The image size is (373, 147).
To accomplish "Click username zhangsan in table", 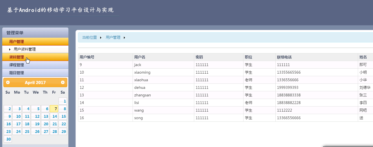I will [143, 95].
